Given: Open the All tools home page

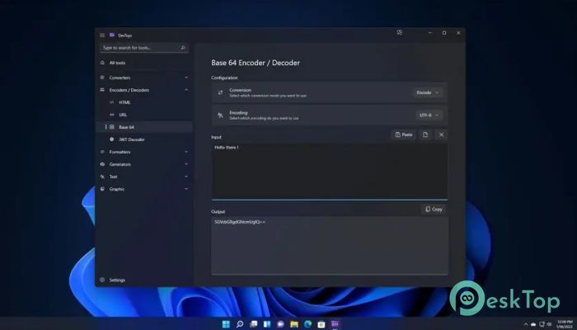Looking at the screenshot, I should (144, 63).
